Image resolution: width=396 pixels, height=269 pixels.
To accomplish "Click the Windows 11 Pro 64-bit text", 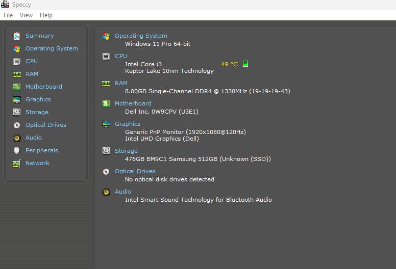I will [158, 44].
